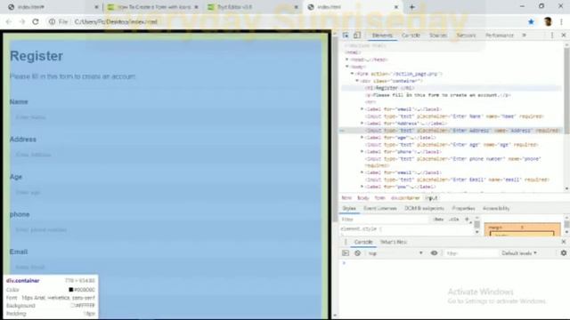Open the Chrome profile avatar
This screenshot has width=570, height=320.
[x=548, y=21]
